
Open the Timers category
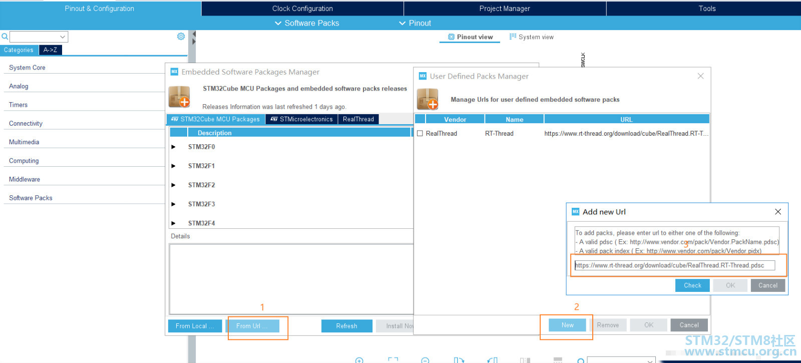18,105
